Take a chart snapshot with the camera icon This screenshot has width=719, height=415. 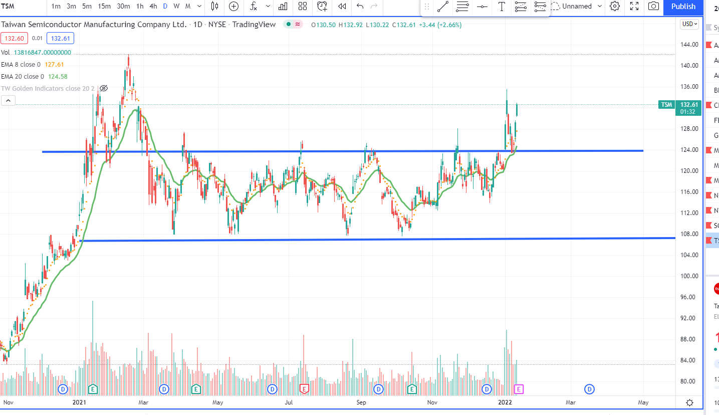tap(653, 7)
